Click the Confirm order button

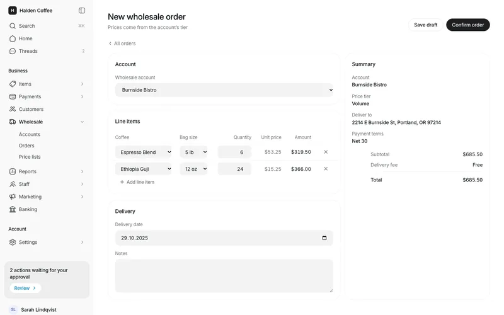pyautogui.click(x=467, y=25)
